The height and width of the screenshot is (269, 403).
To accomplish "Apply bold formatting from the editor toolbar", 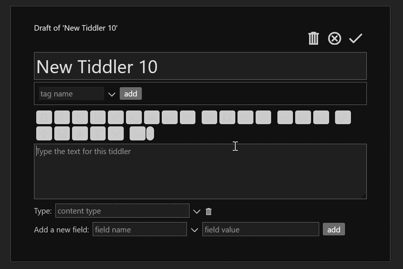I will 44,117.
